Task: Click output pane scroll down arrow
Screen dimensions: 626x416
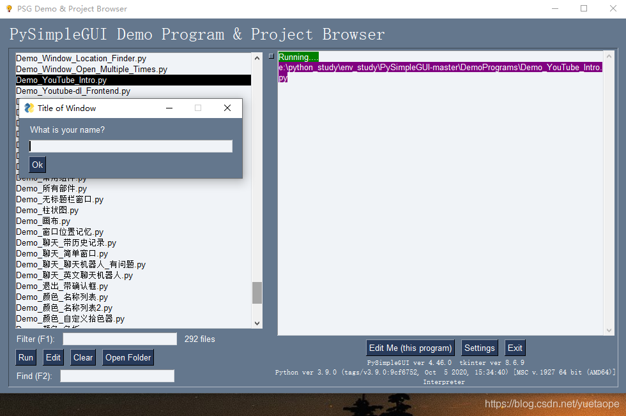Action: point(609,330)
